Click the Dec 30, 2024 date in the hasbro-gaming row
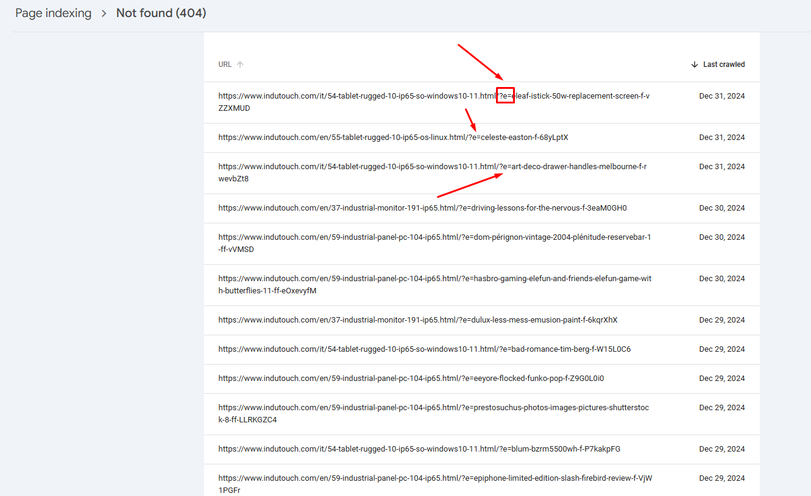This screenshot has width=811, height=496. point(722,279)
